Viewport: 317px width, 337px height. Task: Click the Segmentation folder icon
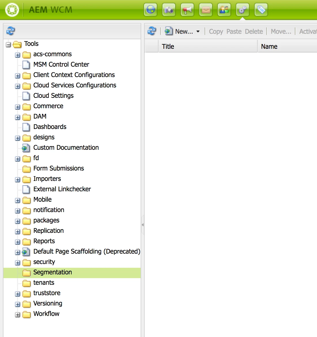(27, 273)
